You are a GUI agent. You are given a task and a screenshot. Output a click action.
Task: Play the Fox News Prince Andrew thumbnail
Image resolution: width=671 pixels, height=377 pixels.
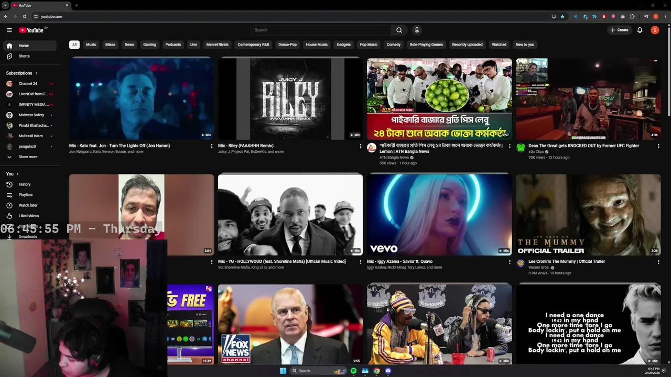click(290, 324)
